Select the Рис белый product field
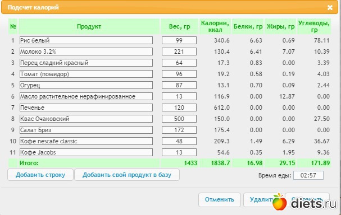 click(86, 40)
